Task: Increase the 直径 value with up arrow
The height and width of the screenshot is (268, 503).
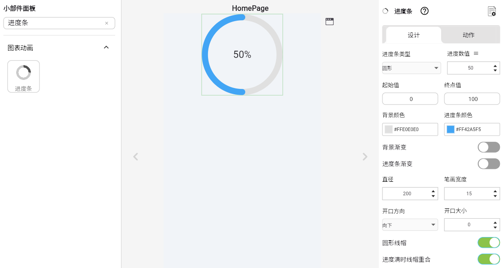Action: coord(433,191)
